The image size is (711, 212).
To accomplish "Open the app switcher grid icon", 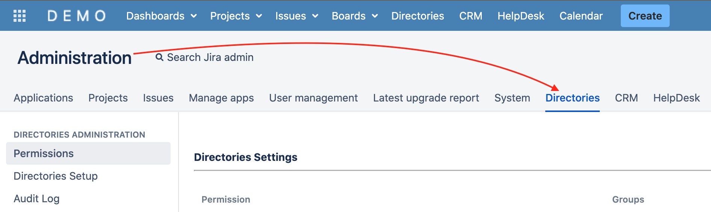I will [20, 16].
